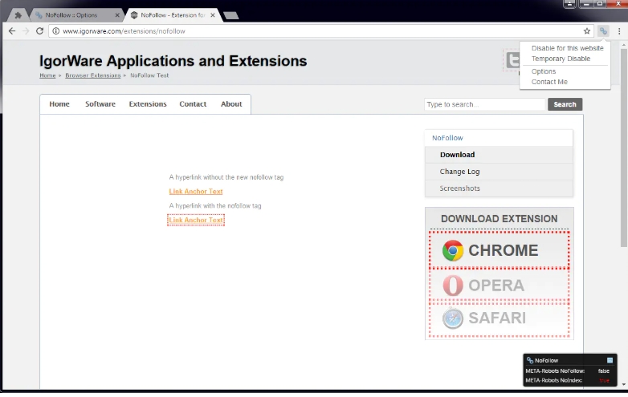Click the Search button

coord(565,104)
